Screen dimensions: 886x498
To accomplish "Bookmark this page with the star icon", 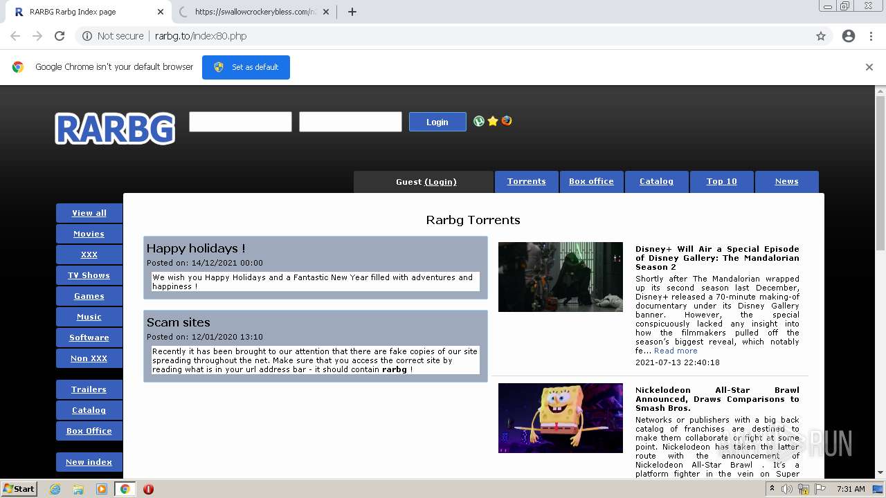I will click(x=821, y=36).
